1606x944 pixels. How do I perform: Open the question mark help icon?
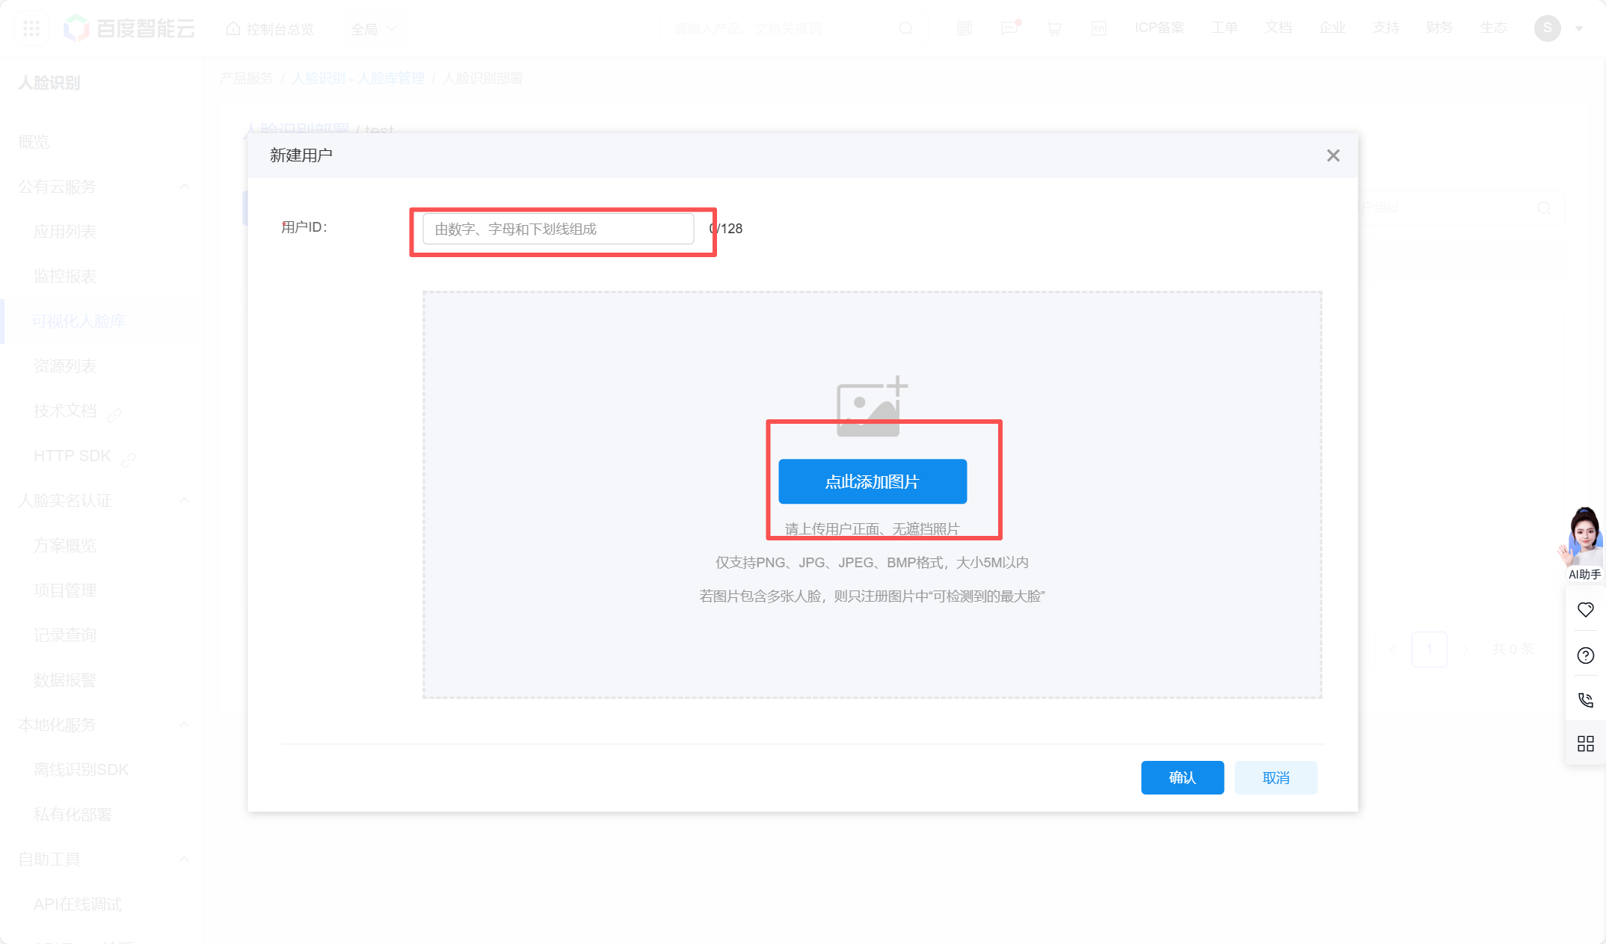coord(1585,655)
